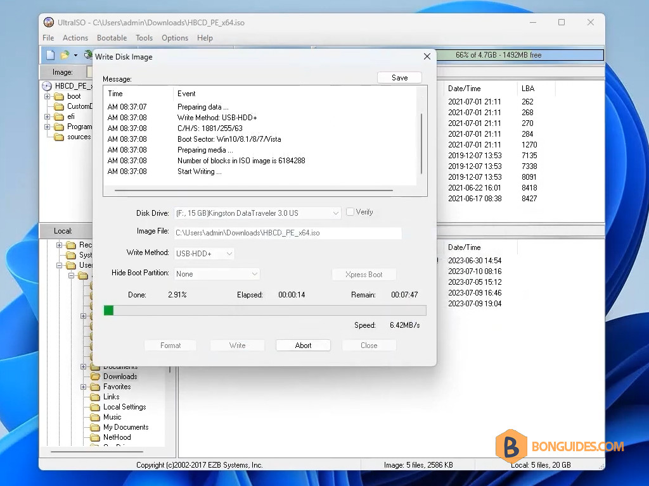Click the disc capacity bar showing 66%
Screen dimensions: 649x486
[520, 55]
